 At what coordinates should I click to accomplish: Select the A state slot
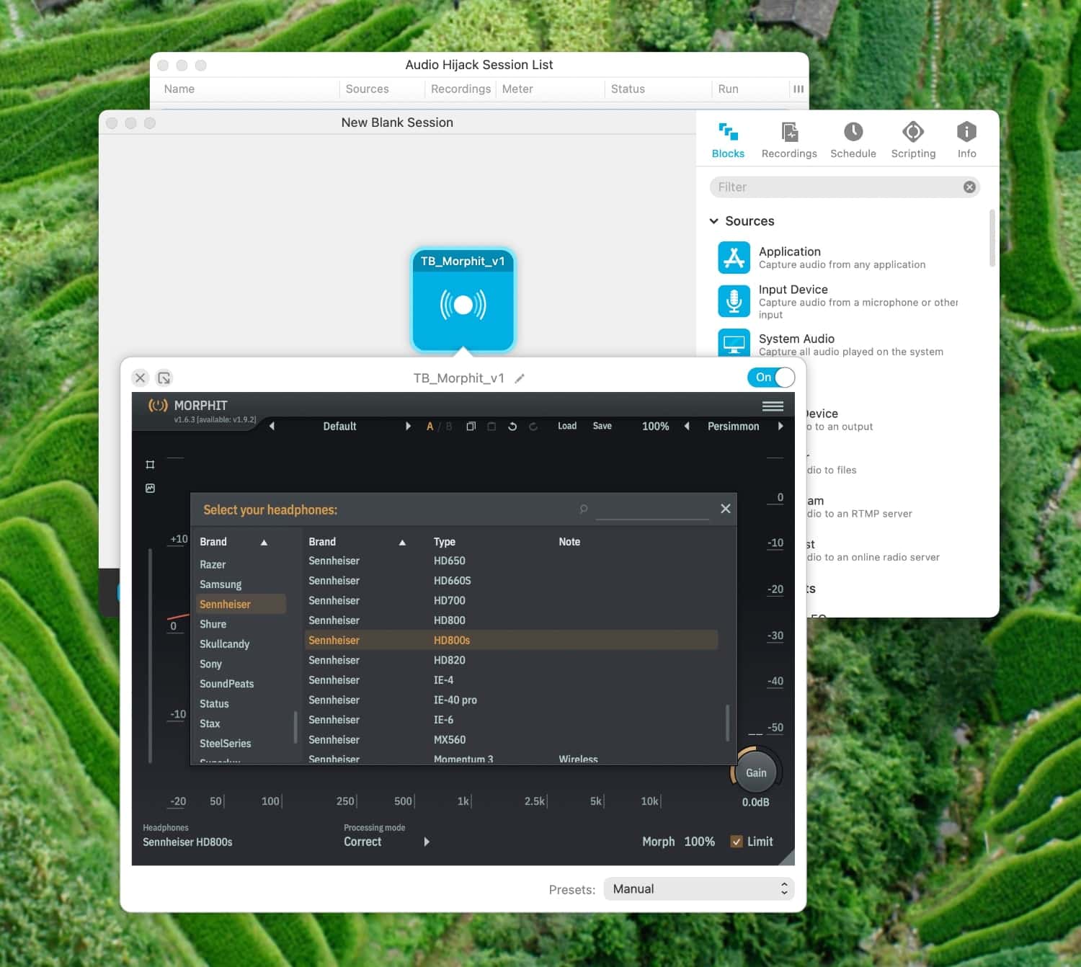(430, 427)
